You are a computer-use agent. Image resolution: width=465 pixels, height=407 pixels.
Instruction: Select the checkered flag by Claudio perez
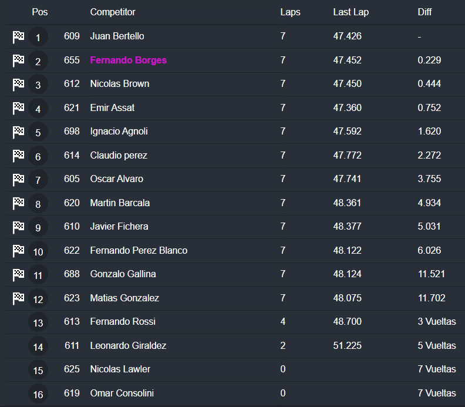[18, 156]
